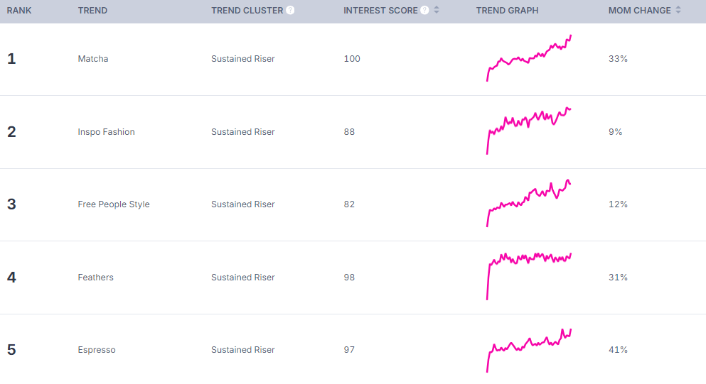706x384 pixels.
Task: Open the Espresso trend graph sparkline
Action: click(528, 350)
